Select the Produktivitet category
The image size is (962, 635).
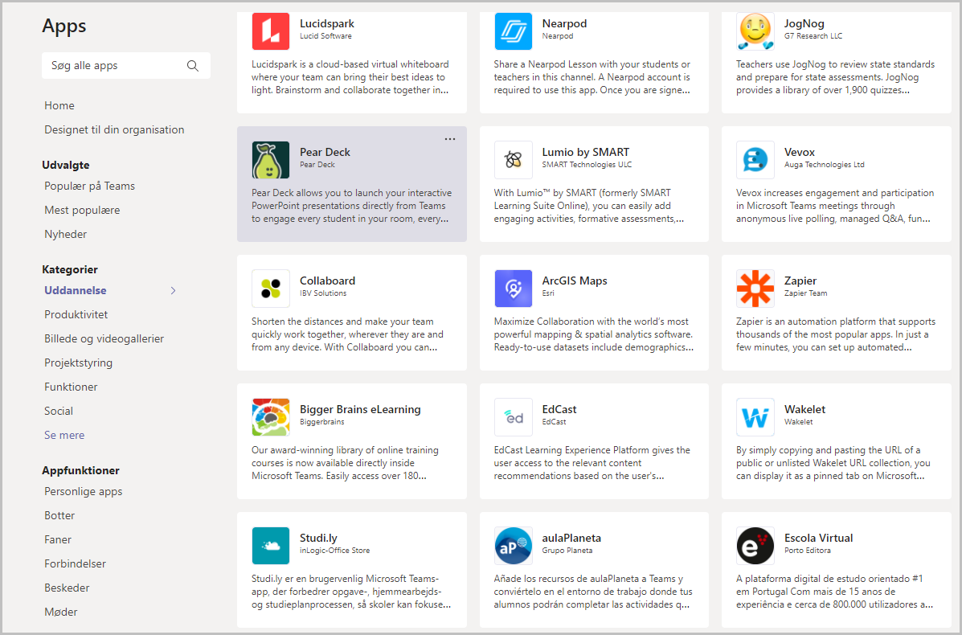(76, 314)
